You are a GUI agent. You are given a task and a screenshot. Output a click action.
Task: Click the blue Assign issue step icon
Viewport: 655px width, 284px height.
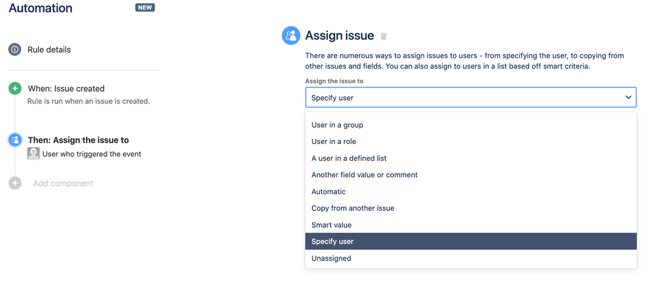14,140
